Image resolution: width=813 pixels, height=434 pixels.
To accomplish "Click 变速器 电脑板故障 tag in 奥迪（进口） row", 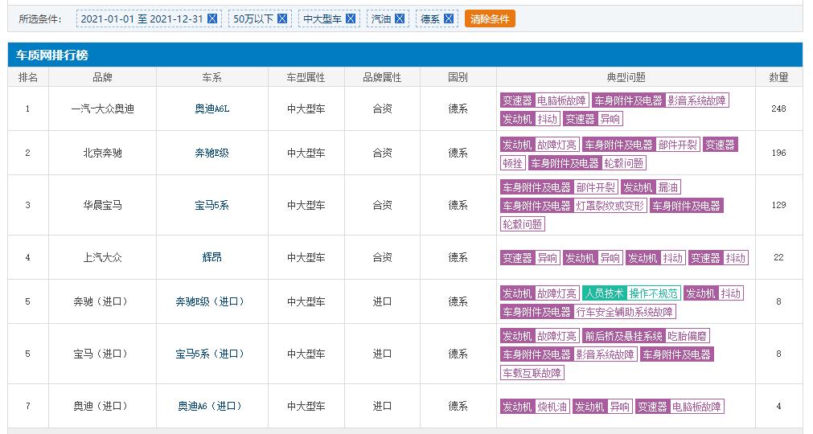I will click(x=680, y=407).
